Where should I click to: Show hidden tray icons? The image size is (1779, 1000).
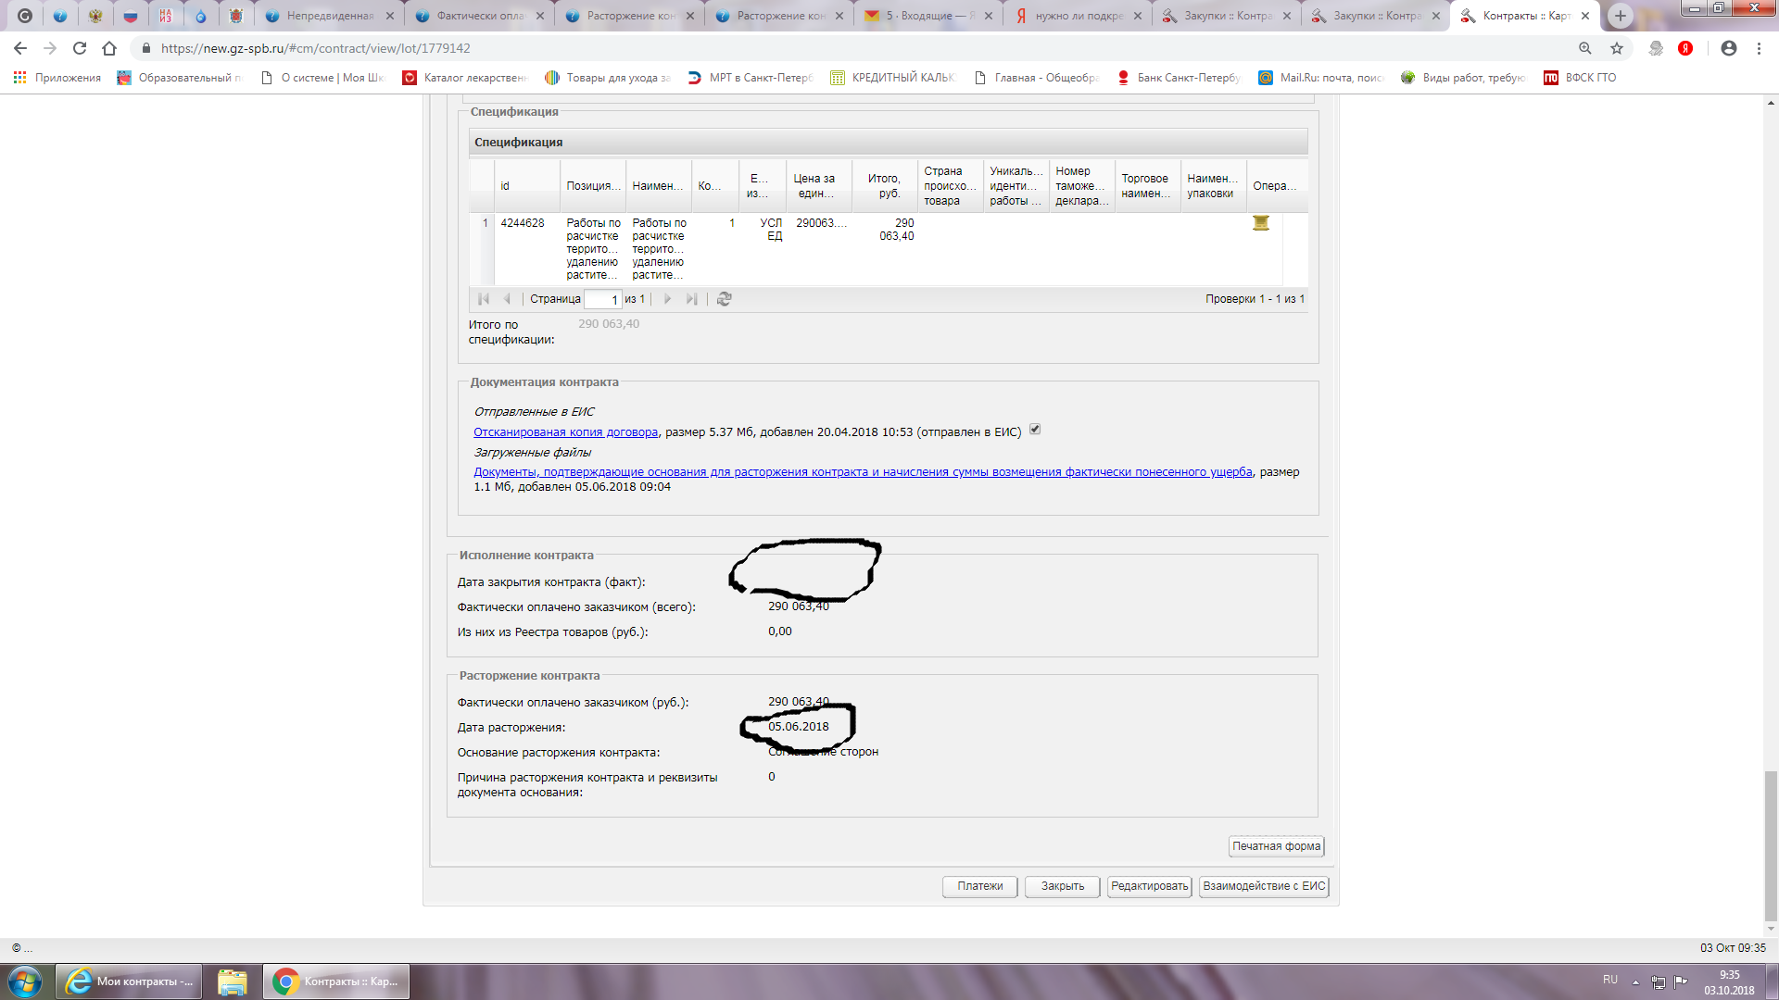(1636, 981)
